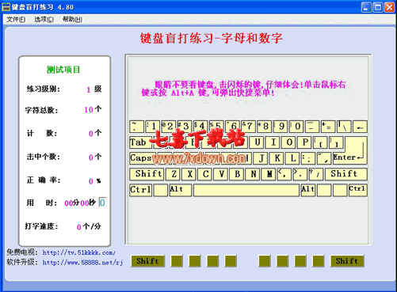Click the blank key between left Ctrl and Alt
The width and height of the screenshot is (397, 292).
161,190
